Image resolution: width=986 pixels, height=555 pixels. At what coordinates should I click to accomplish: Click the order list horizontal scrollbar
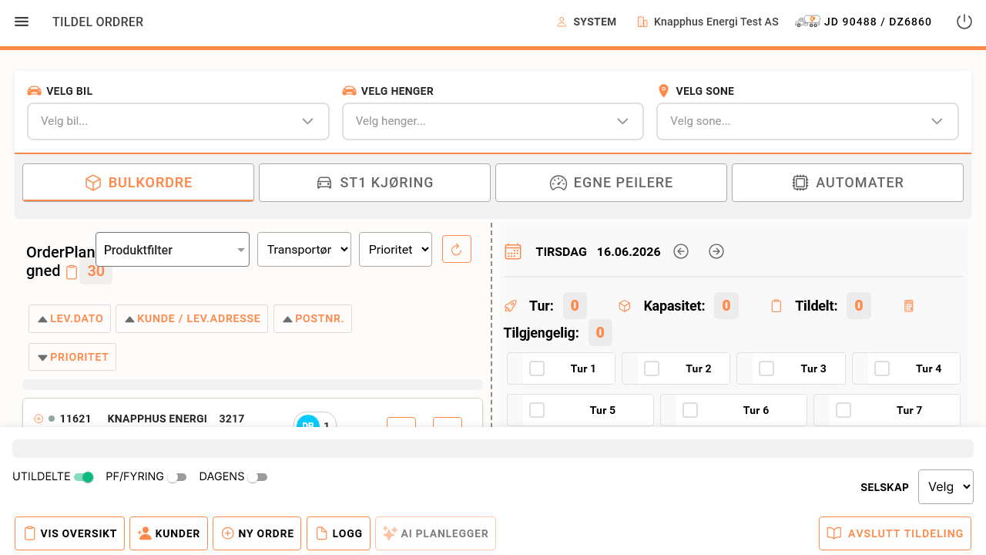click(x=253, y=385)
